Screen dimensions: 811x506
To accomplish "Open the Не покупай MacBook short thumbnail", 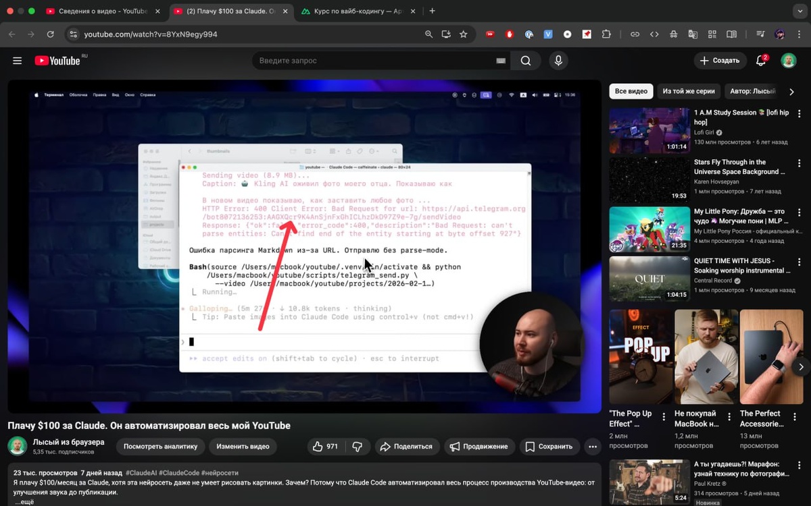I will (x=706, y=356).
